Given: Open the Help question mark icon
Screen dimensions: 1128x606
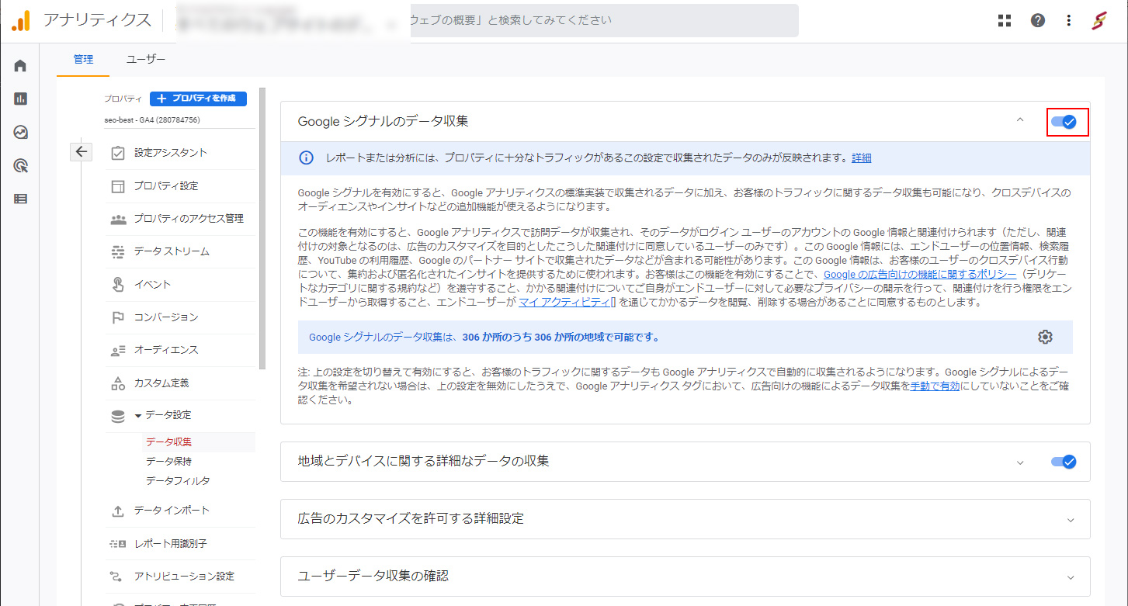Looking at the screenshot, I should click(1038, 21).
